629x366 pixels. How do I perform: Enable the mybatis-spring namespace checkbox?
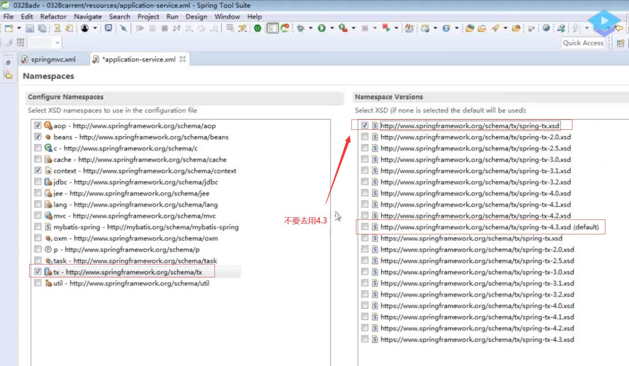click(x=38, y=227)
